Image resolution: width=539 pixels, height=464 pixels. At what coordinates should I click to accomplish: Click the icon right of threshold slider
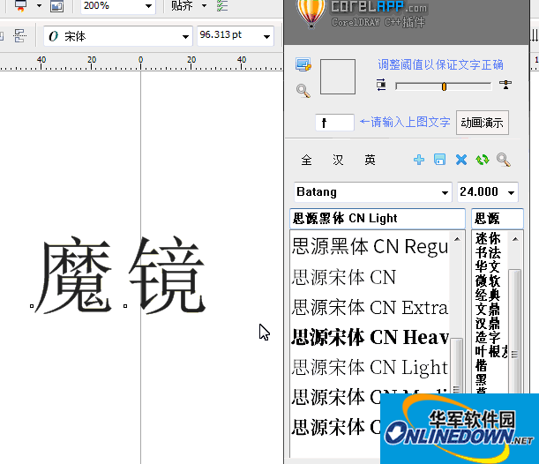coord(505,85)
